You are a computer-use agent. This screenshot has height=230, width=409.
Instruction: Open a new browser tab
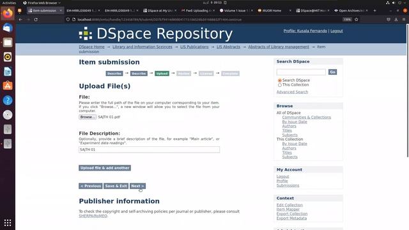375,10
